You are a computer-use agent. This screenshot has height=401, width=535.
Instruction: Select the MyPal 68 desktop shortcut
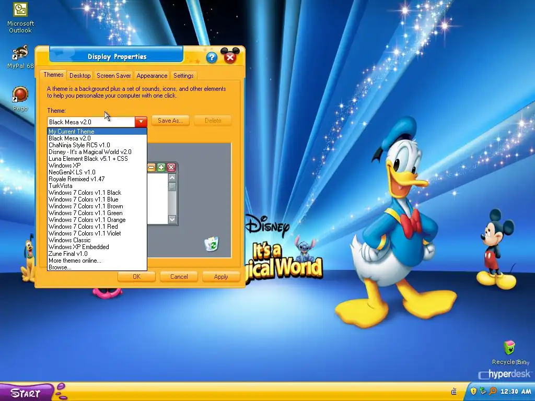pos(20,56)
